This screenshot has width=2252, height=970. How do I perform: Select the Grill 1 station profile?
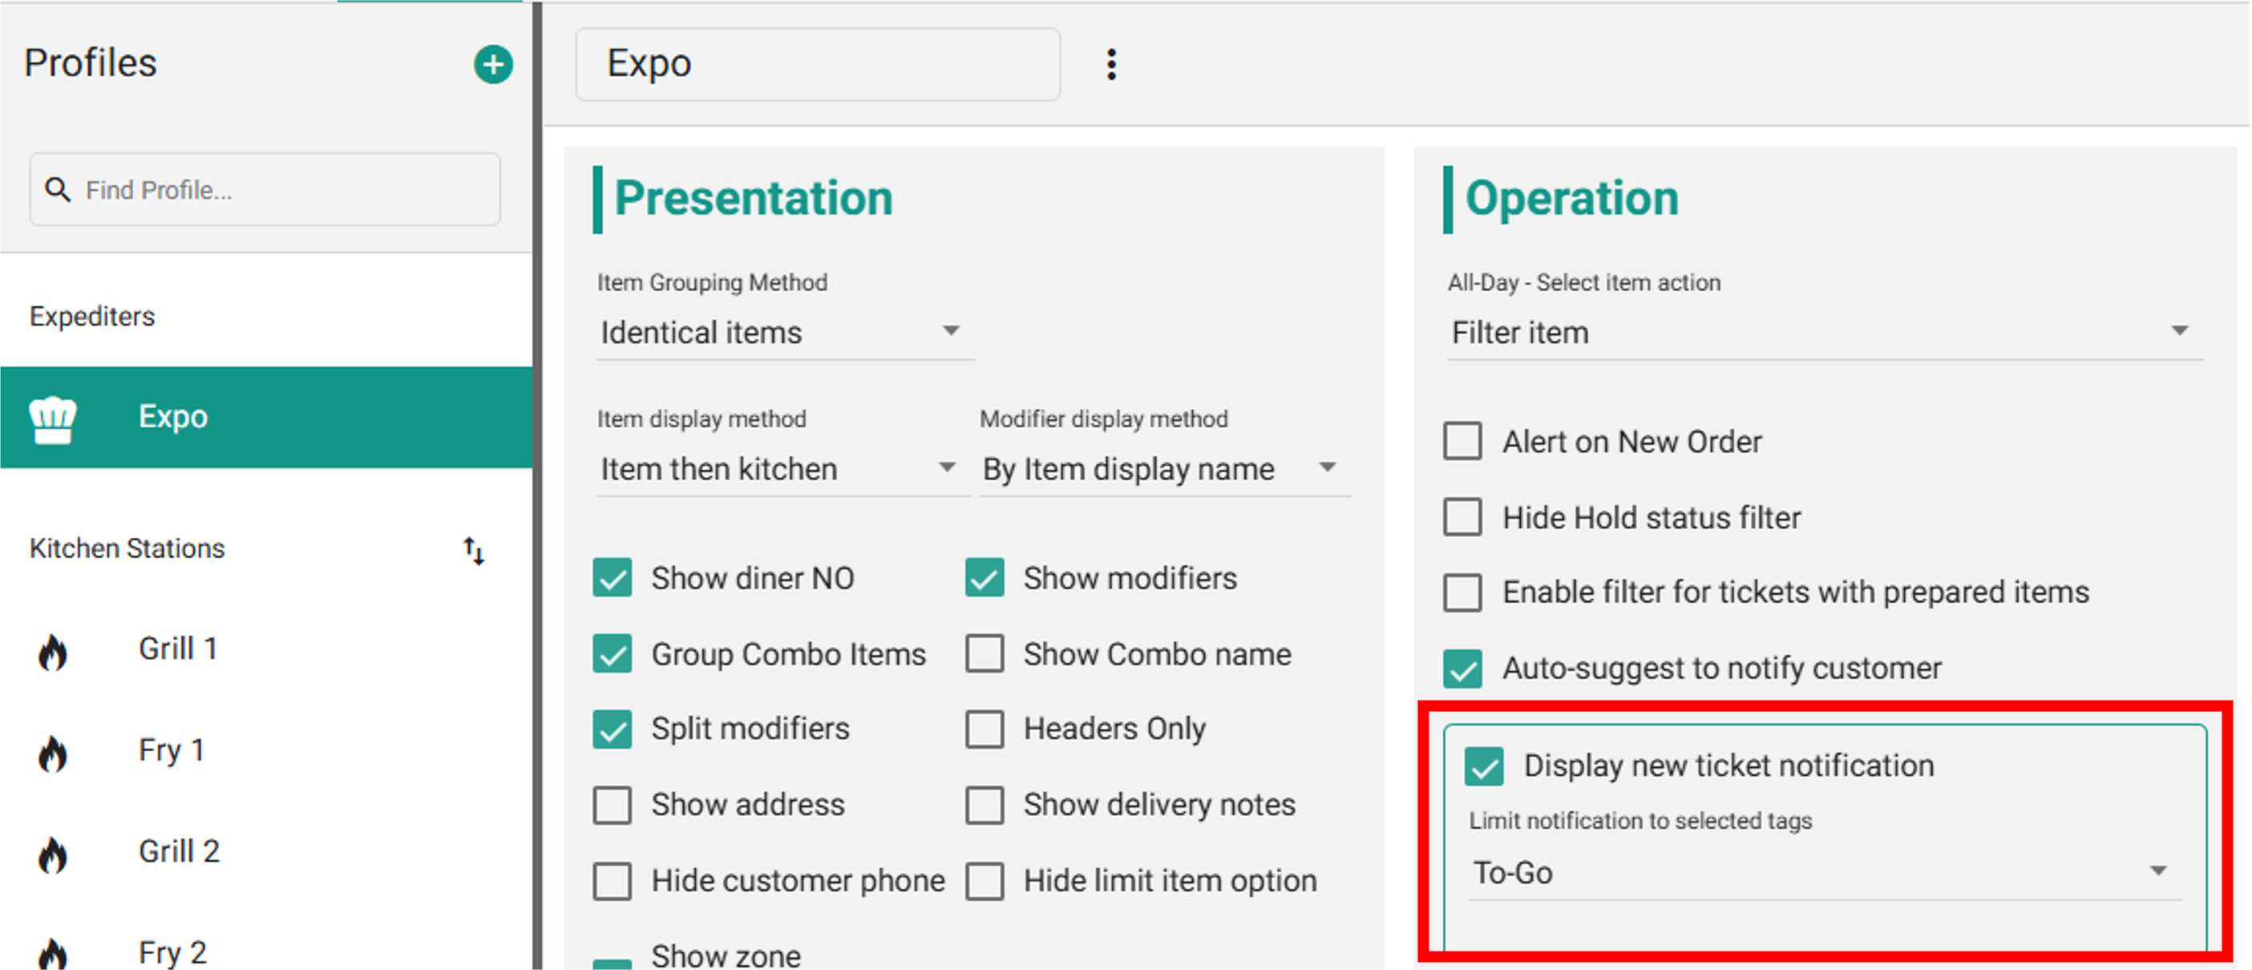click(177, 649)
